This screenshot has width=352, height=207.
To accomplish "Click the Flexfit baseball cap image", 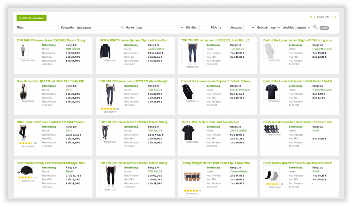I will point(25,170).
